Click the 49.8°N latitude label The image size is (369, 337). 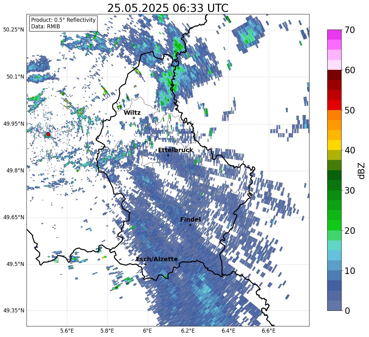tap(15, 171)
